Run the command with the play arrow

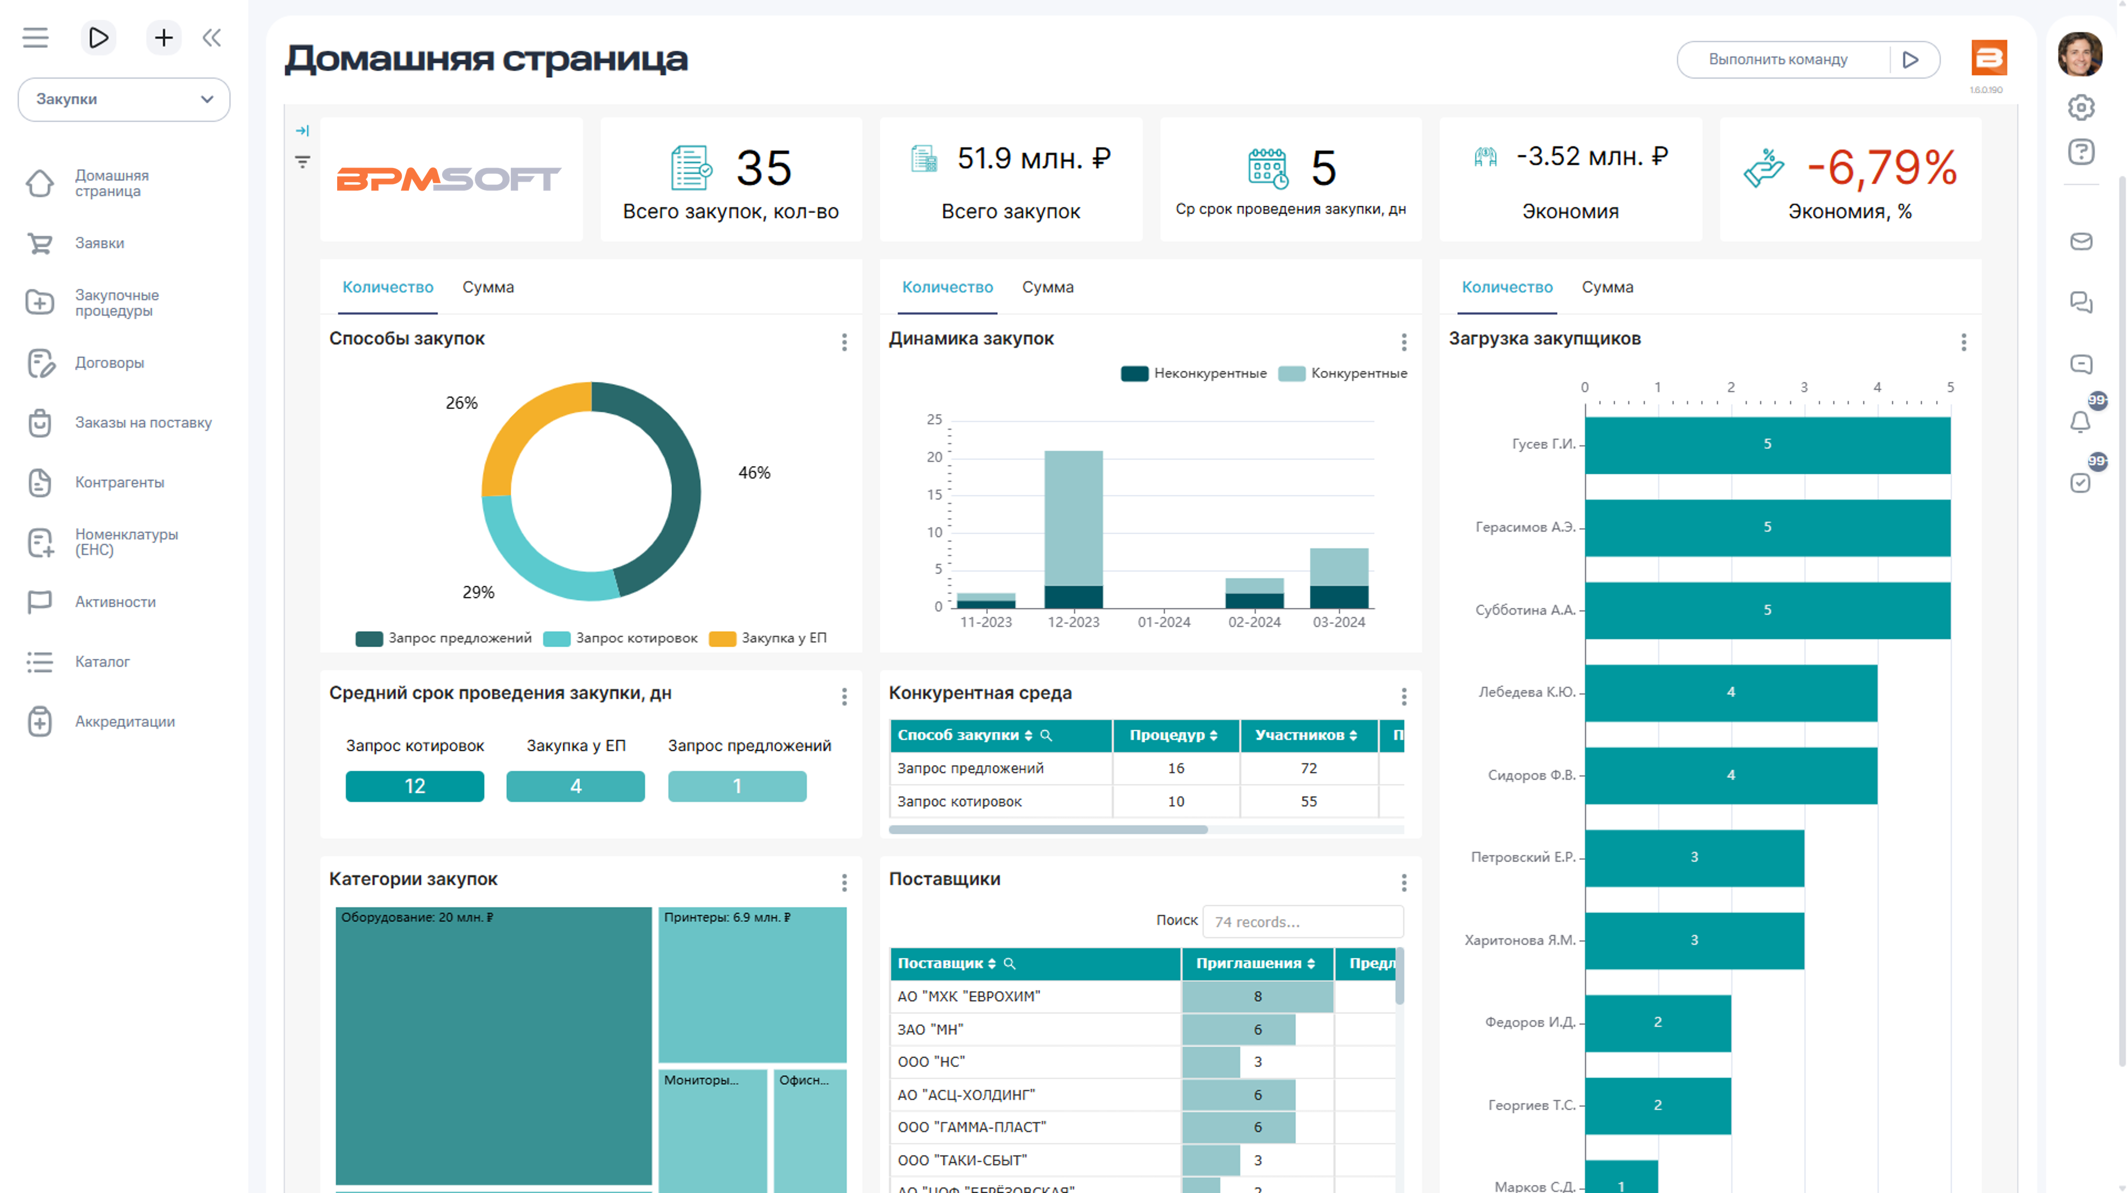(1910, 60)
